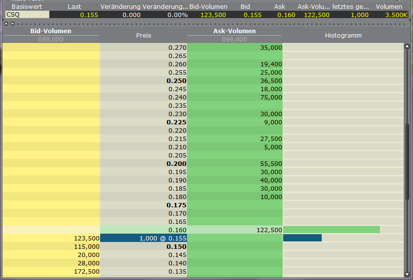Click the Histogramm column header
This screenshot has height=280, width=413.
pos(343,36)
